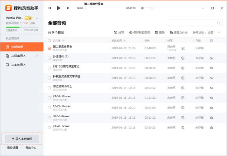Click the volume slider track
This screenshot has width=227, height=156.
click(154, 8)
